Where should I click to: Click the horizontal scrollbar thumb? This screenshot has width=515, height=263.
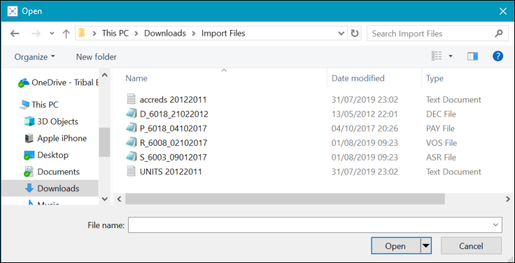coord(285,199)
